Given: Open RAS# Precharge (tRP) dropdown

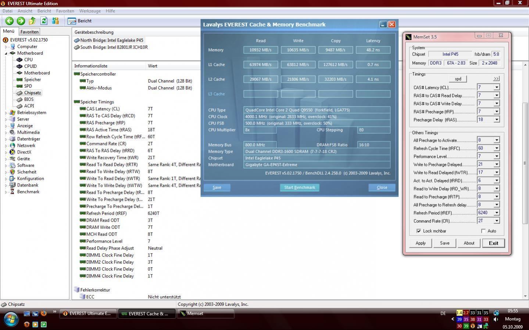Looking at the screenshot, I should click(x=497, y=112).
